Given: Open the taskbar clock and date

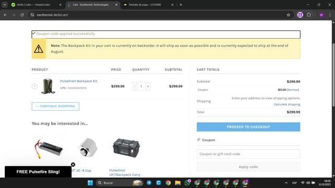Looking at the screenshot, I should pos(325,183).
